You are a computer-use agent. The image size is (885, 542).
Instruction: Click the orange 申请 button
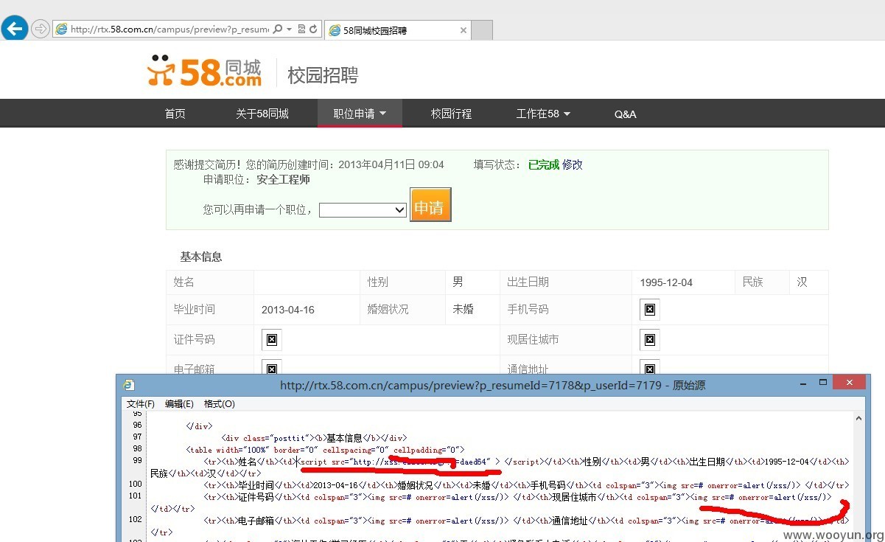(x=430, y=205)
